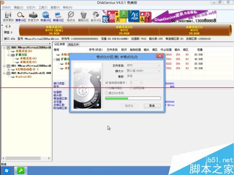Go to next disk with right arrow
The width and height of the screenshot is (234, 175).
coord(10,26)
